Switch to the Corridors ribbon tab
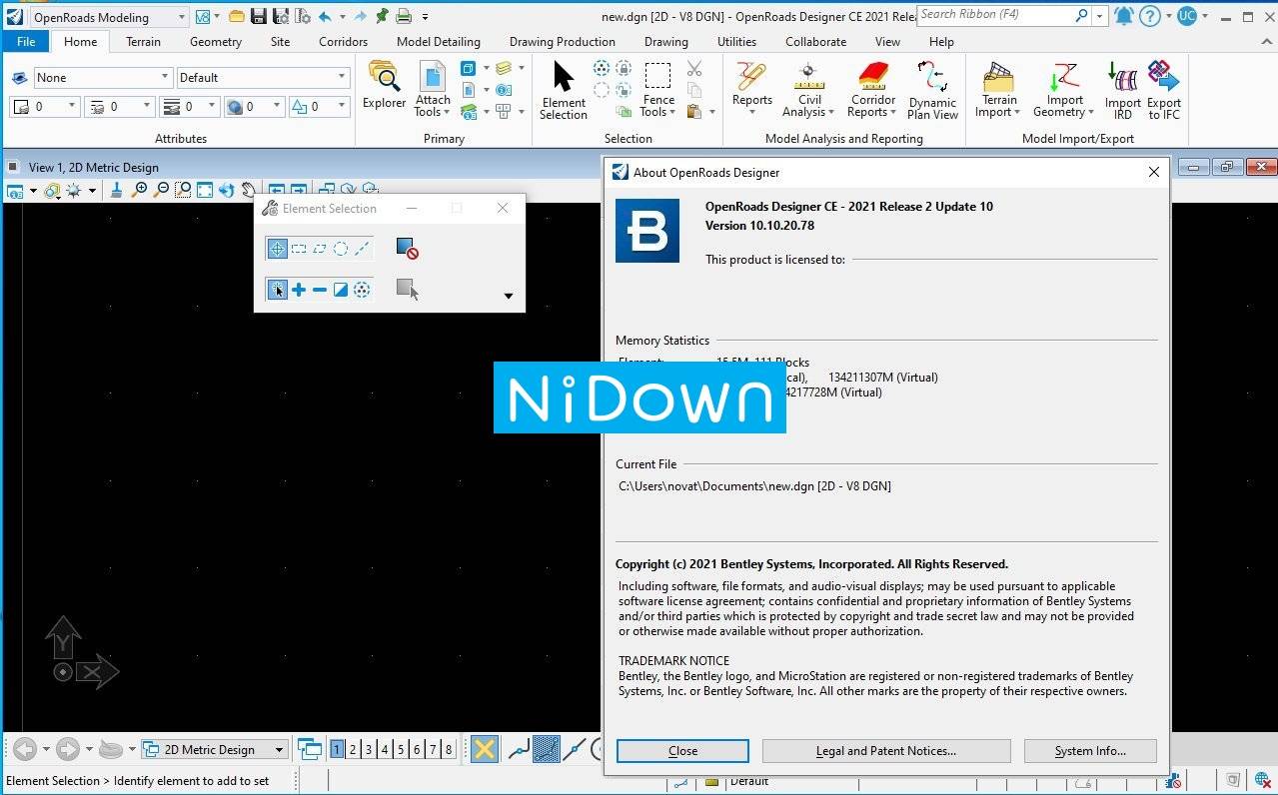 click(343, 42)
